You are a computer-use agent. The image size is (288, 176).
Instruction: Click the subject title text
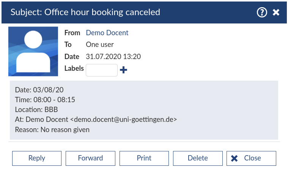tap(85, 12)
